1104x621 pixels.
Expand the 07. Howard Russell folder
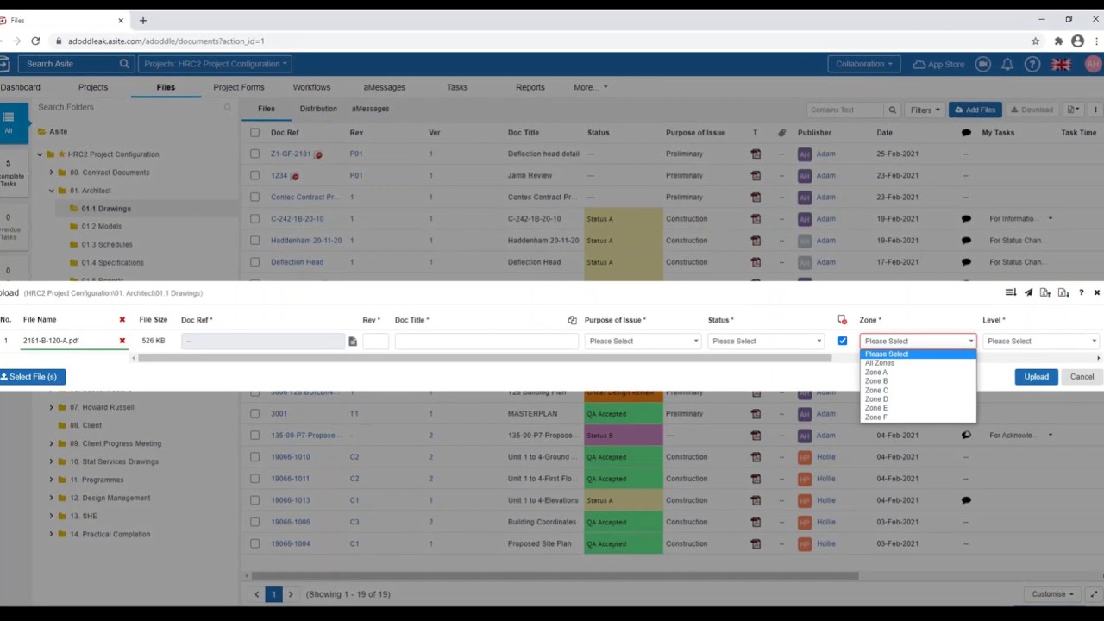(x=51, y=407)
